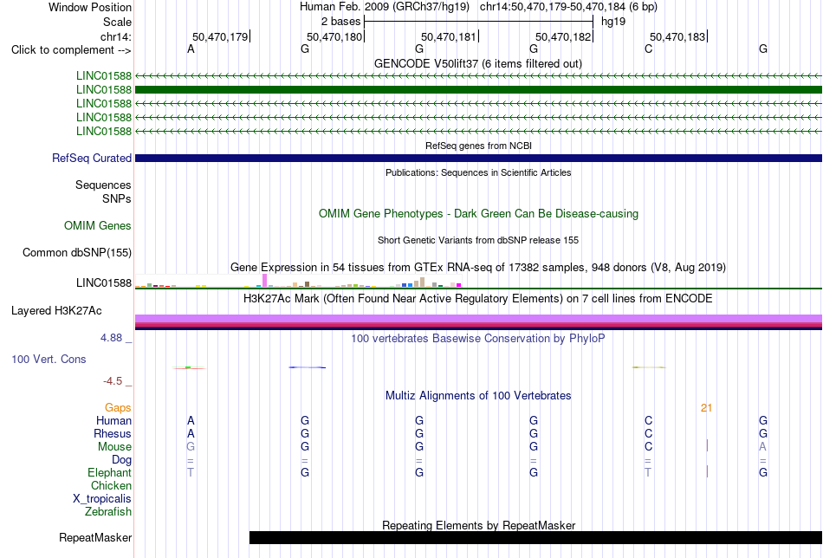The height and width of the screenshot is (558, 823).
Task: Open Publications: Sequences in Scientific Articles title
Action: click(x=478, y=172)
